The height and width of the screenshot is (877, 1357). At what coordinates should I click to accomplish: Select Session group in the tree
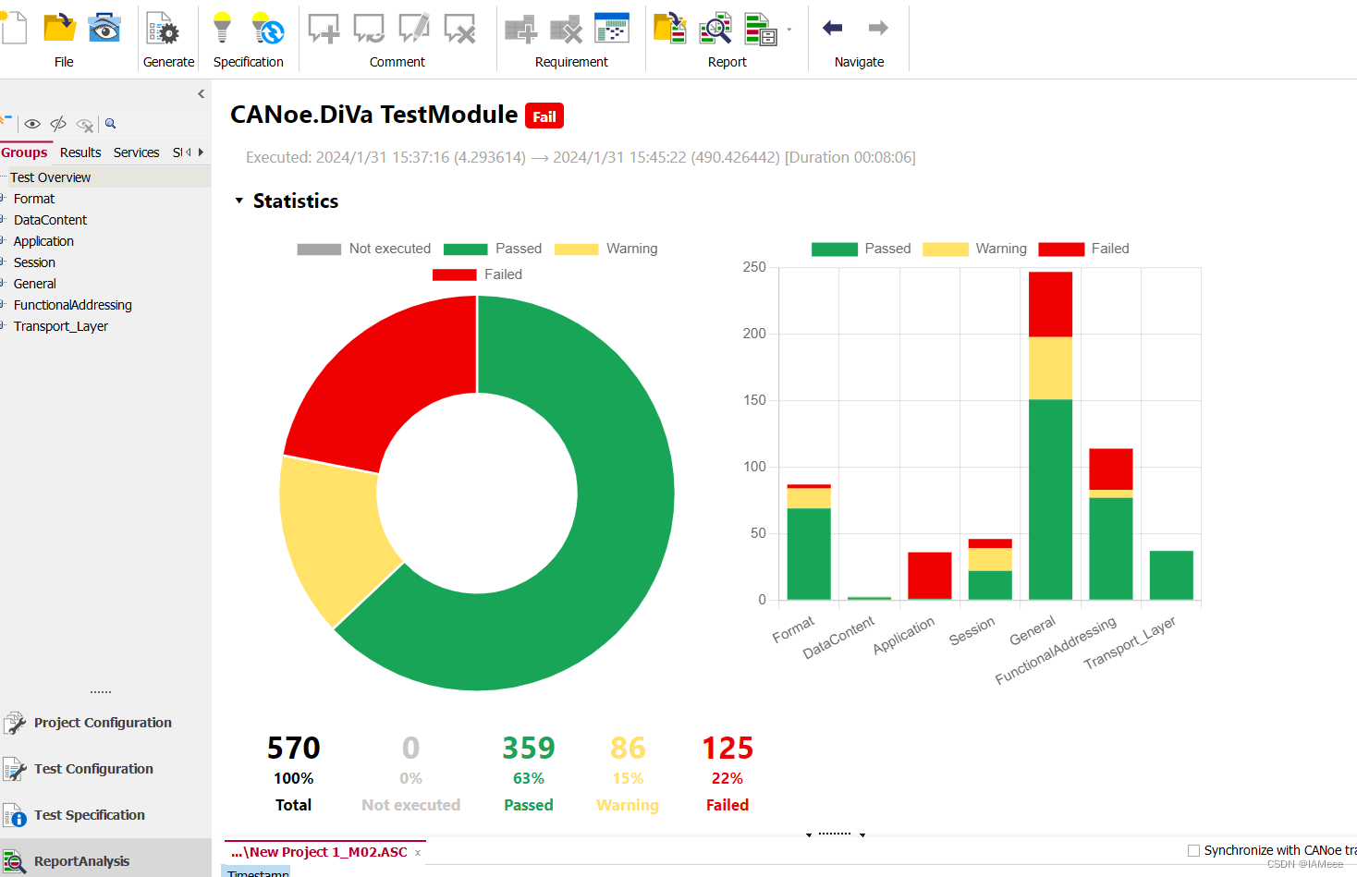34,262
